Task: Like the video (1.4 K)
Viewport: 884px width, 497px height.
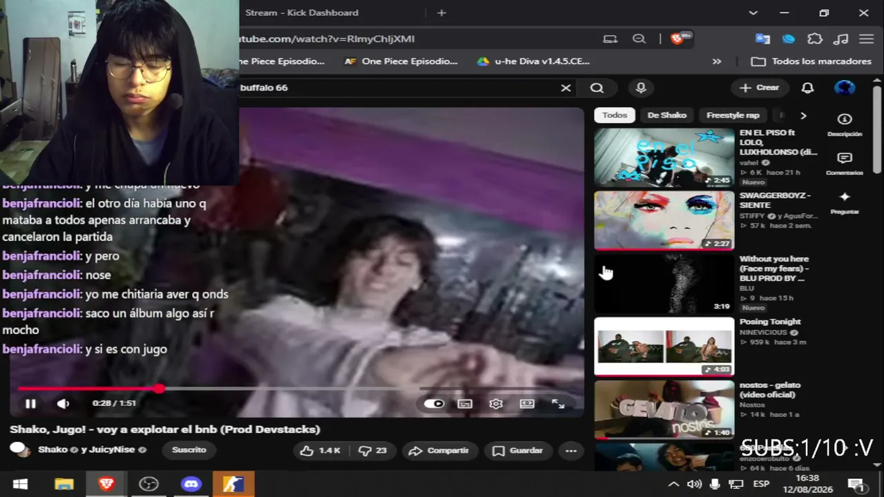Action: click(x=320, y=451)
